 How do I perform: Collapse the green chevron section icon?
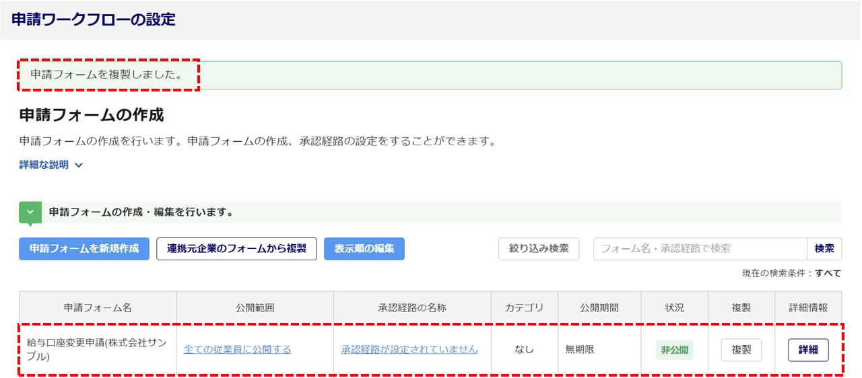pyautogui.click(x=30, y=212)
